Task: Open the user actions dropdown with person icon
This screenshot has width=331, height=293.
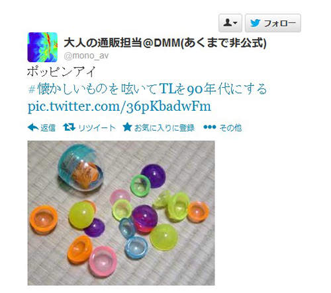Action: pyautogui.click(x=230, y=23)
